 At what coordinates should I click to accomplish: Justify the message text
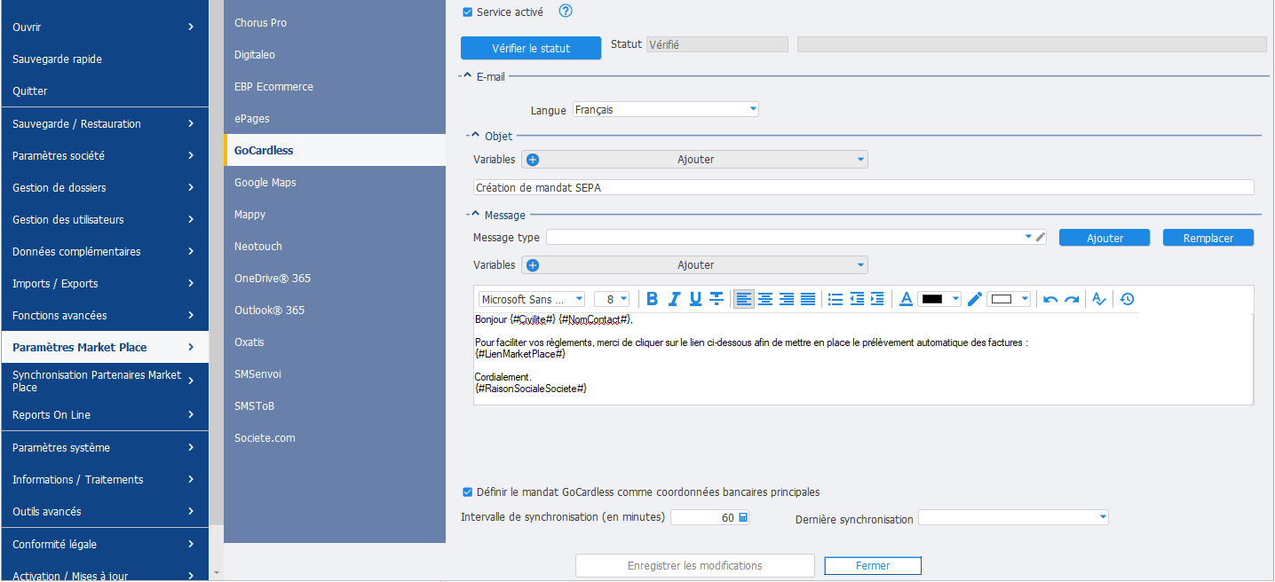[808, 299]
